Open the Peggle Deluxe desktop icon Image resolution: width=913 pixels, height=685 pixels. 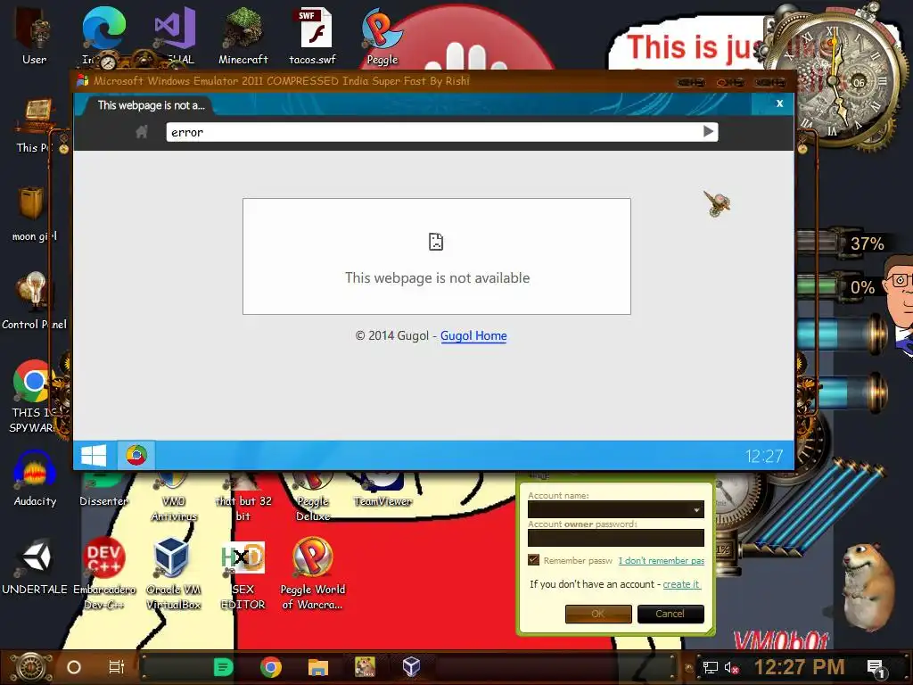(x=313, y=496)
